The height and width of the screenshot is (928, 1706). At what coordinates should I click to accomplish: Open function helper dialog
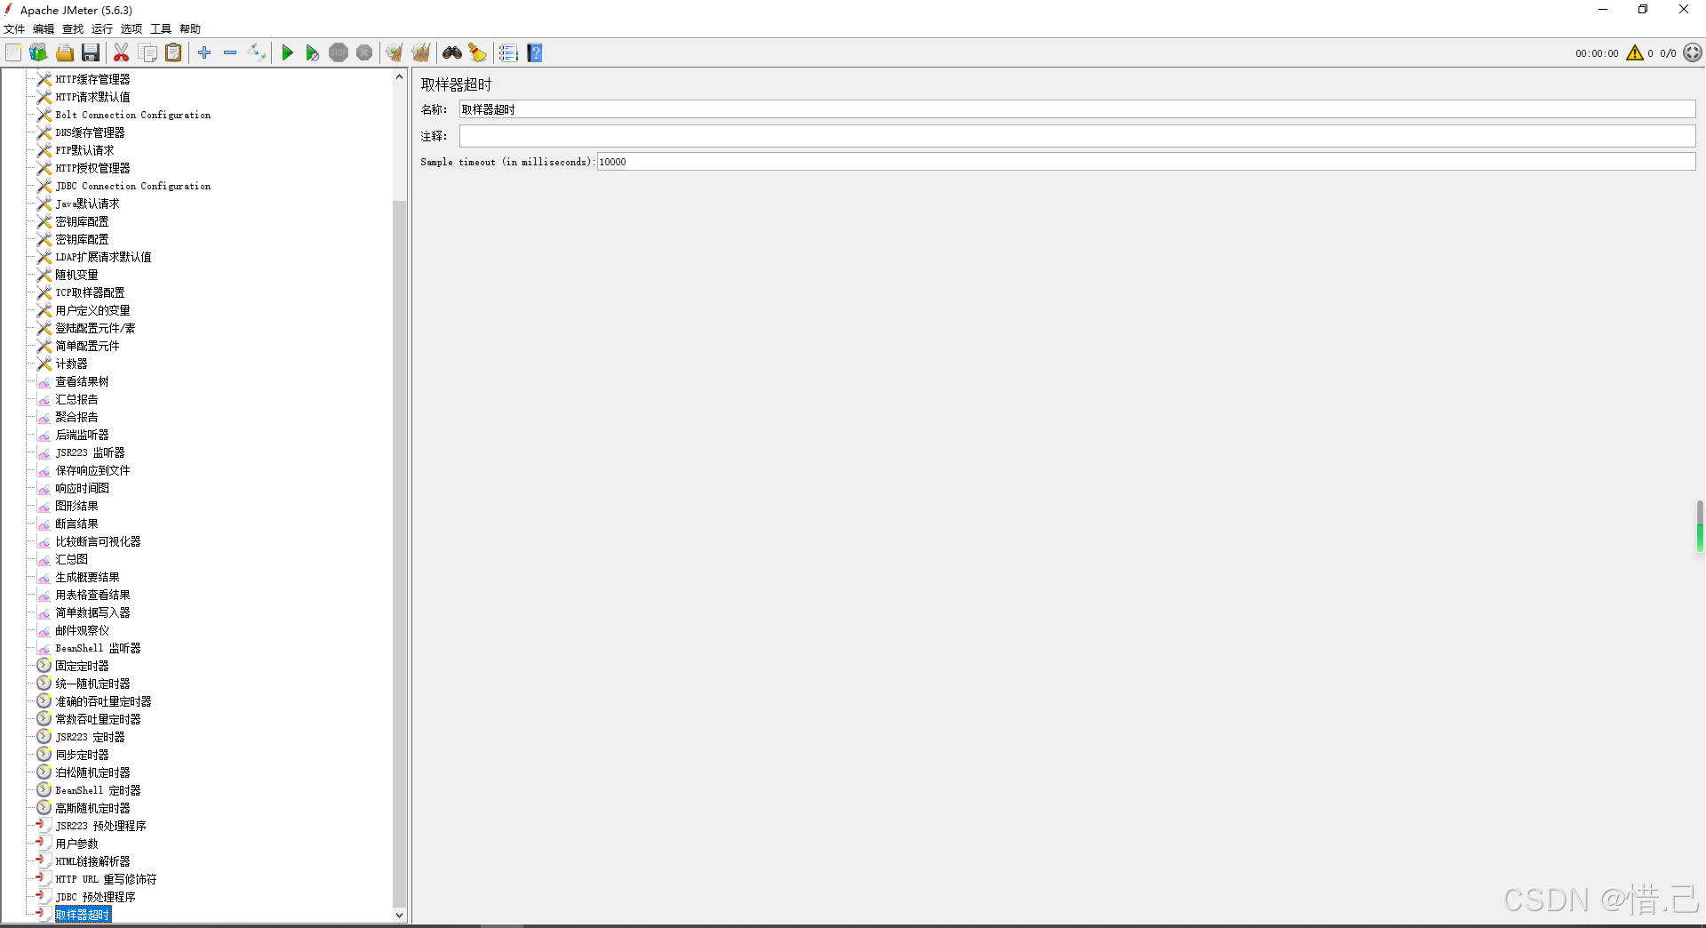click(x=508, y=53)
